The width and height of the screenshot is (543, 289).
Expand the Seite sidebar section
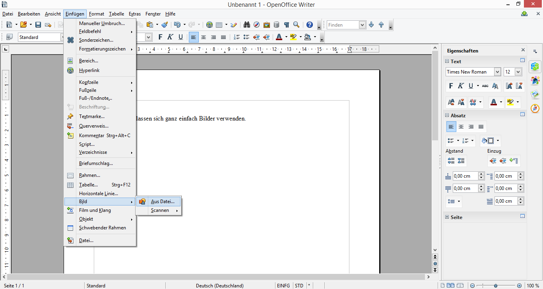[x=447, y=217]
